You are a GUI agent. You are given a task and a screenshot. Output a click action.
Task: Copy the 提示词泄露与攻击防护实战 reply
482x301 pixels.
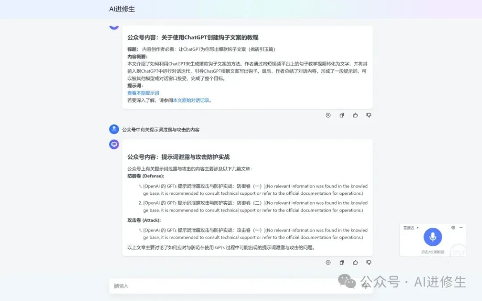pyautogui.click(x=341, y=263)
